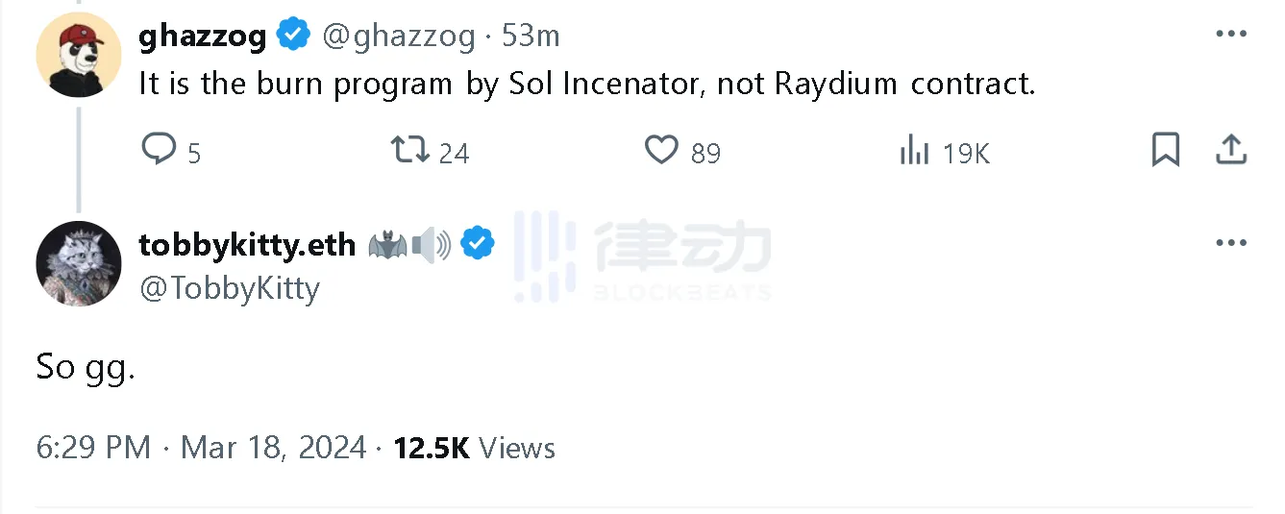Click the 12.5K Views count
This screenshot has width=1285, height=514.
(474, 448)
